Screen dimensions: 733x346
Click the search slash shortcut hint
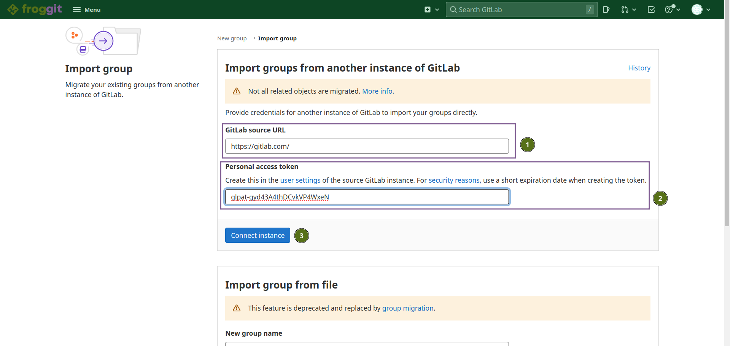[x=590, y=10]
